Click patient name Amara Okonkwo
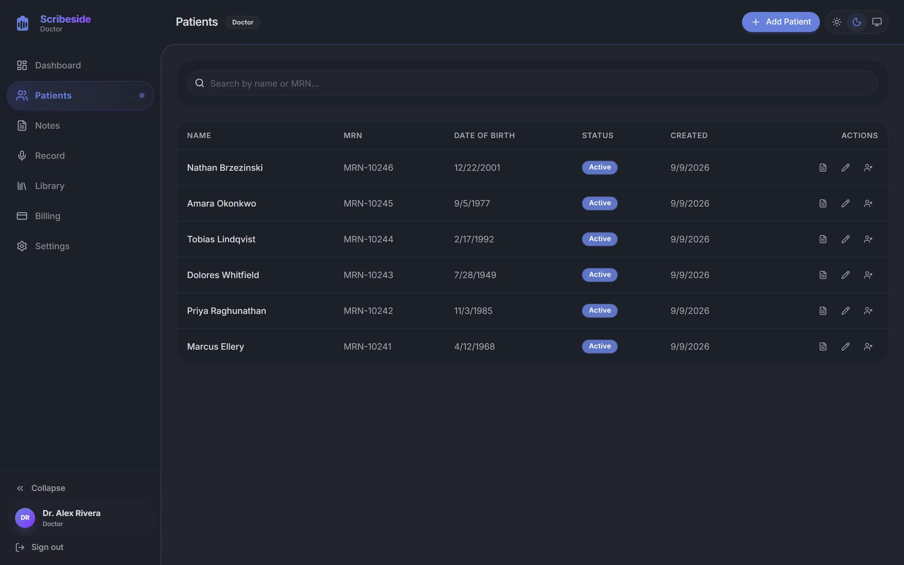 (222, 203)
